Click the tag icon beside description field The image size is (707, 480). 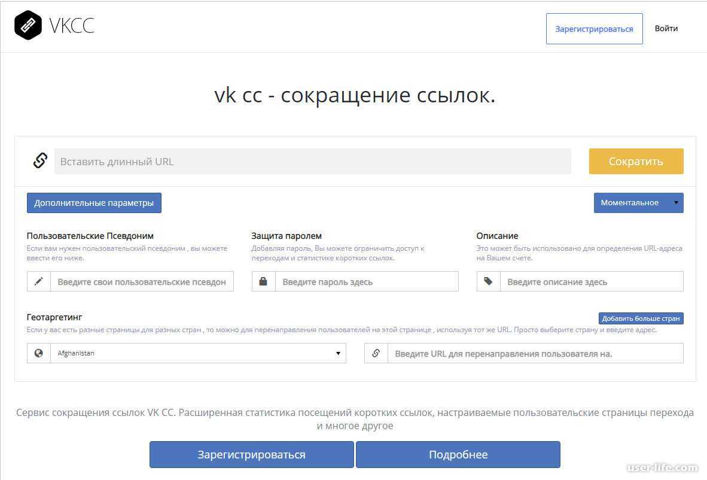coord(488,281)
